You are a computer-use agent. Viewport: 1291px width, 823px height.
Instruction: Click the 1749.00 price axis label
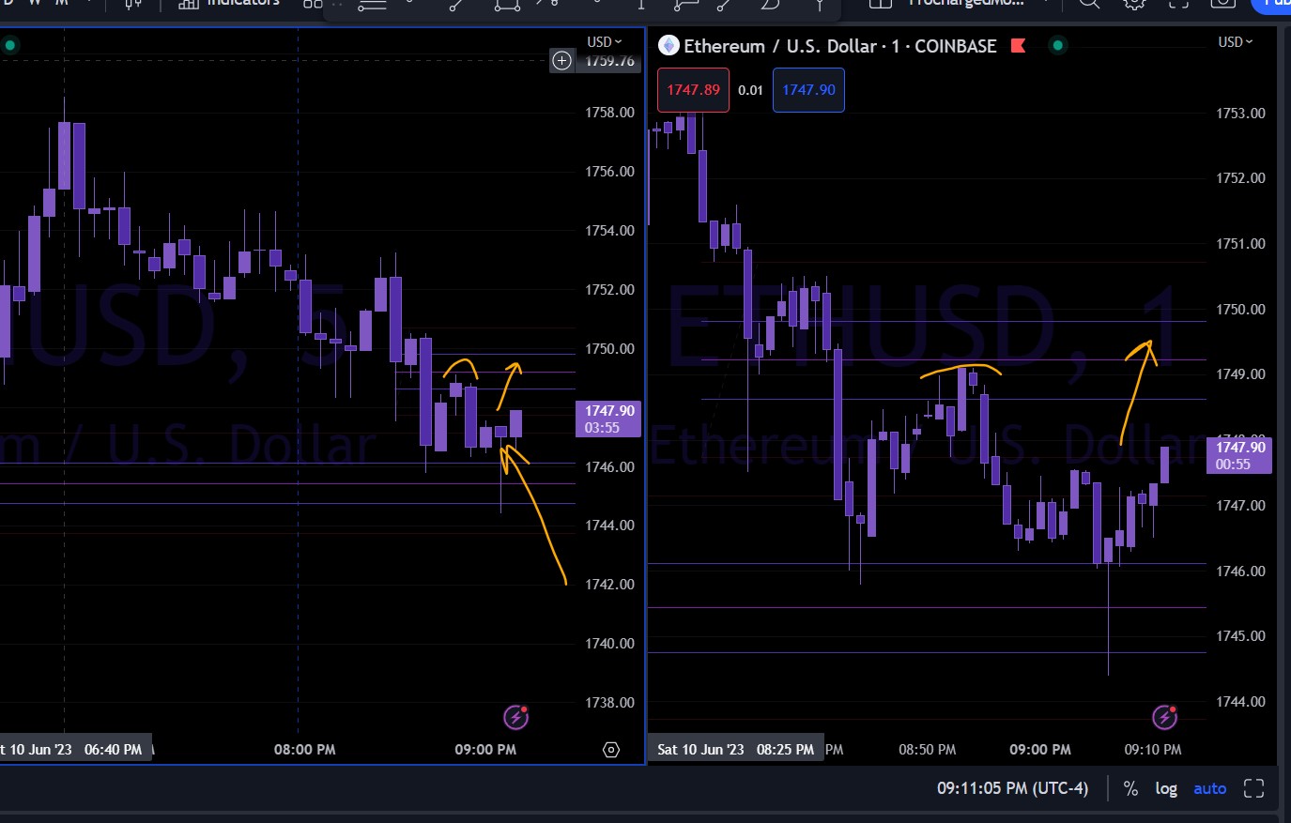click(x=1240, y=374)
